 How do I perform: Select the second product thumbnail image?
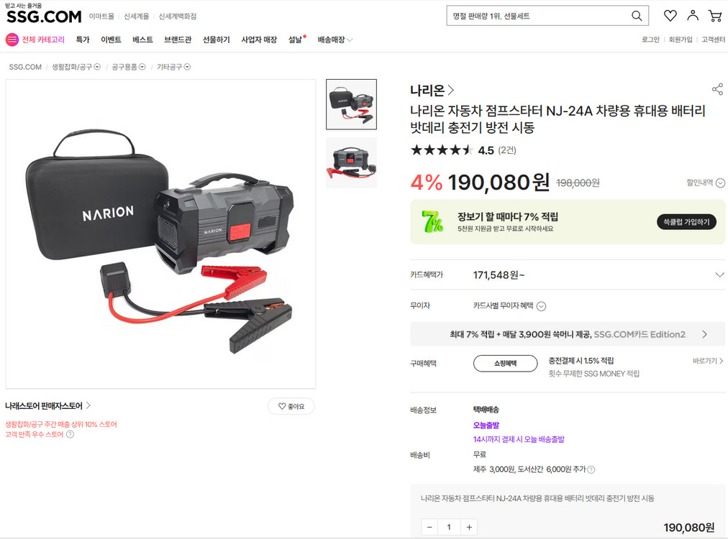[x=351, y=162]
